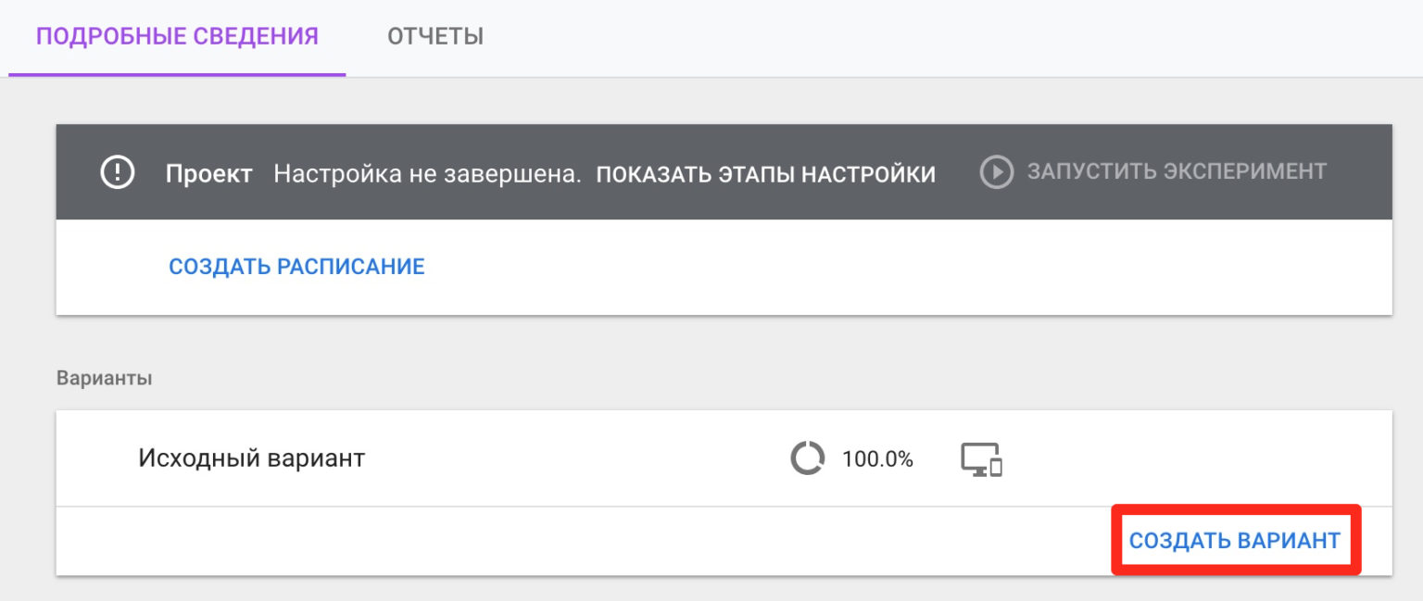
Task: Expand setup steps via ПОКАЗАТЬ ЭТАПЫ НАСТРОЙКИ
Action: pyautogui.click(x=767, y=173)
